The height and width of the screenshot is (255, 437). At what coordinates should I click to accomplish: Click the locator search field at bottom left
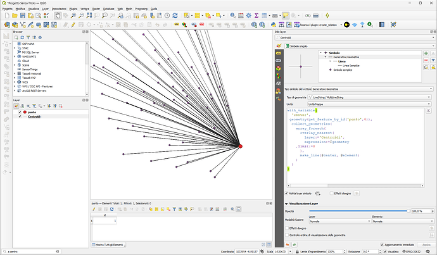31,251
